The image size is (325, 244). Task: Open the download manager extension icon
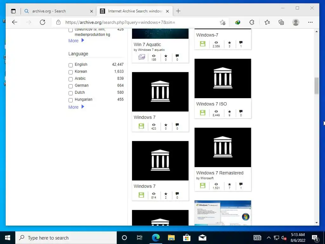pos(238,22)
